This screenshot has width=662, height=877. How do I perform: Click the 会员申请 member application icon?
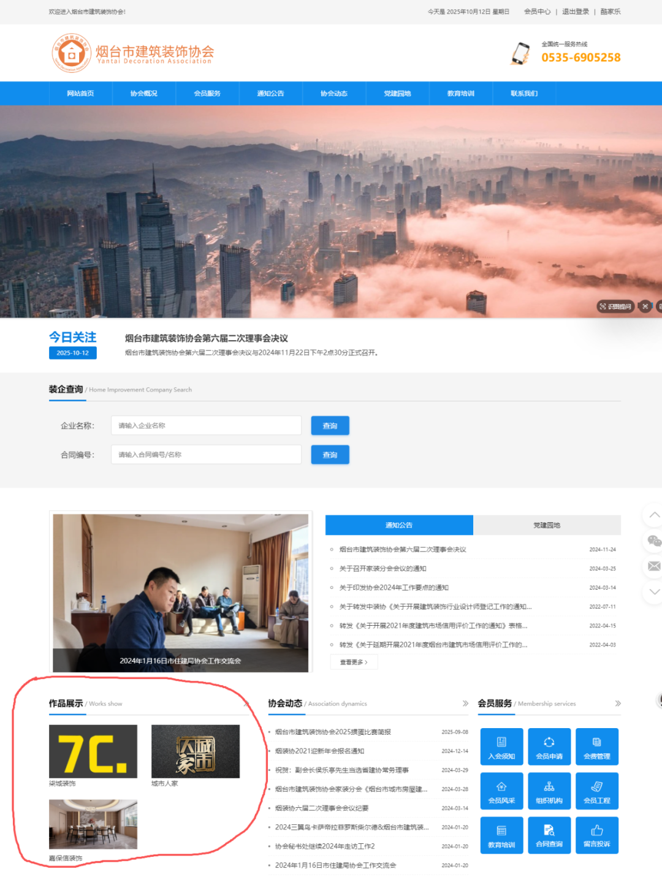click(549, 746)
